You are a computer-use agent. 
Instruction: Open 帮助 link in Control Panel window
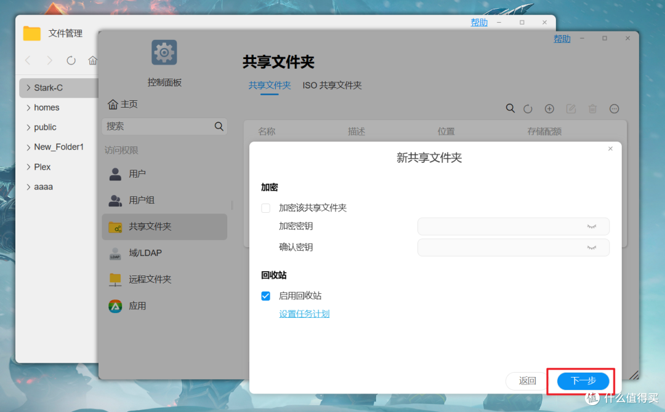(562, 39)
